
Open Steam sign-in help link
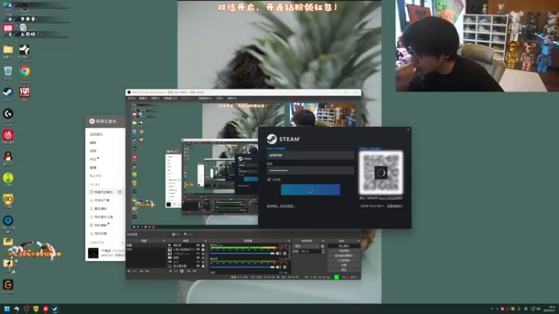(x=281, y=206)
